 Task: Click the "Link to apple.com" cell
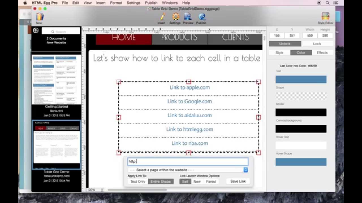tap(189, 89)
